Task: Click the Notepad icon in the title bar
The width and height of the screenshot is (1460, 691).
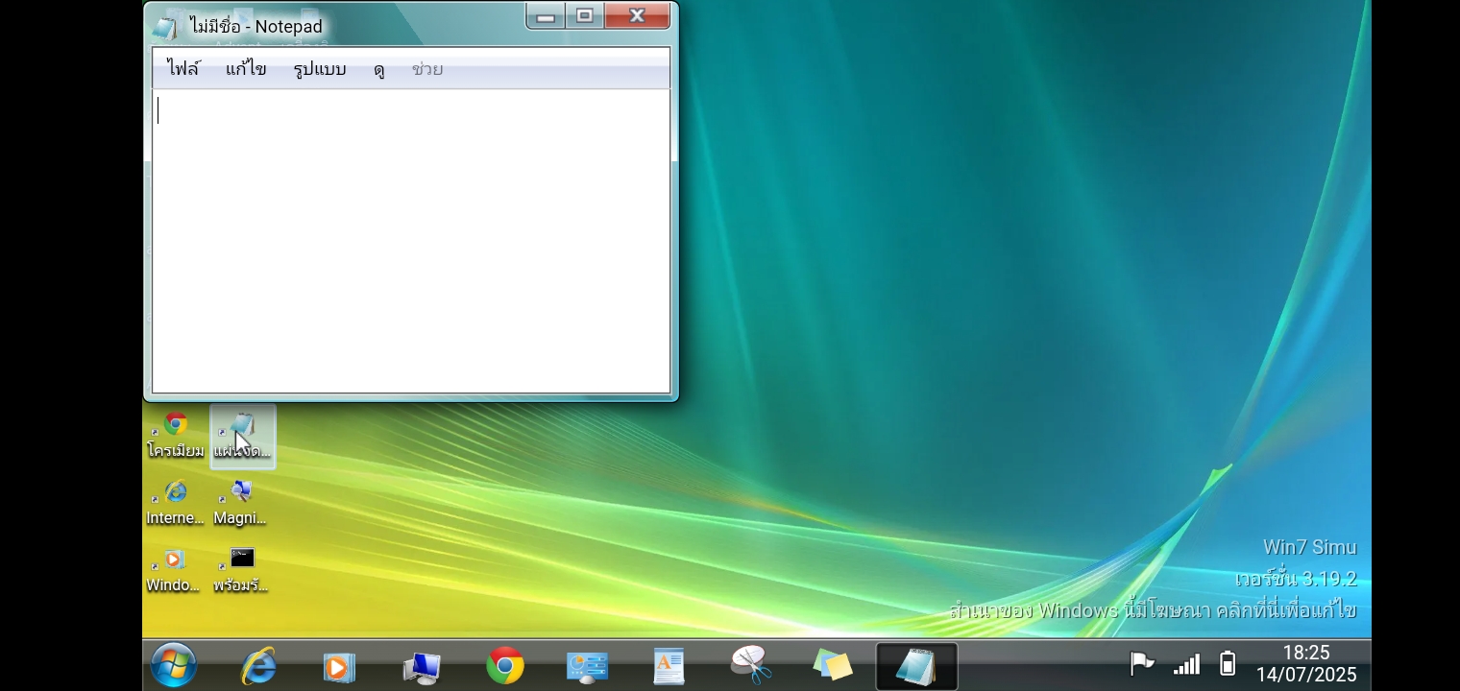Action: [165, 27]
